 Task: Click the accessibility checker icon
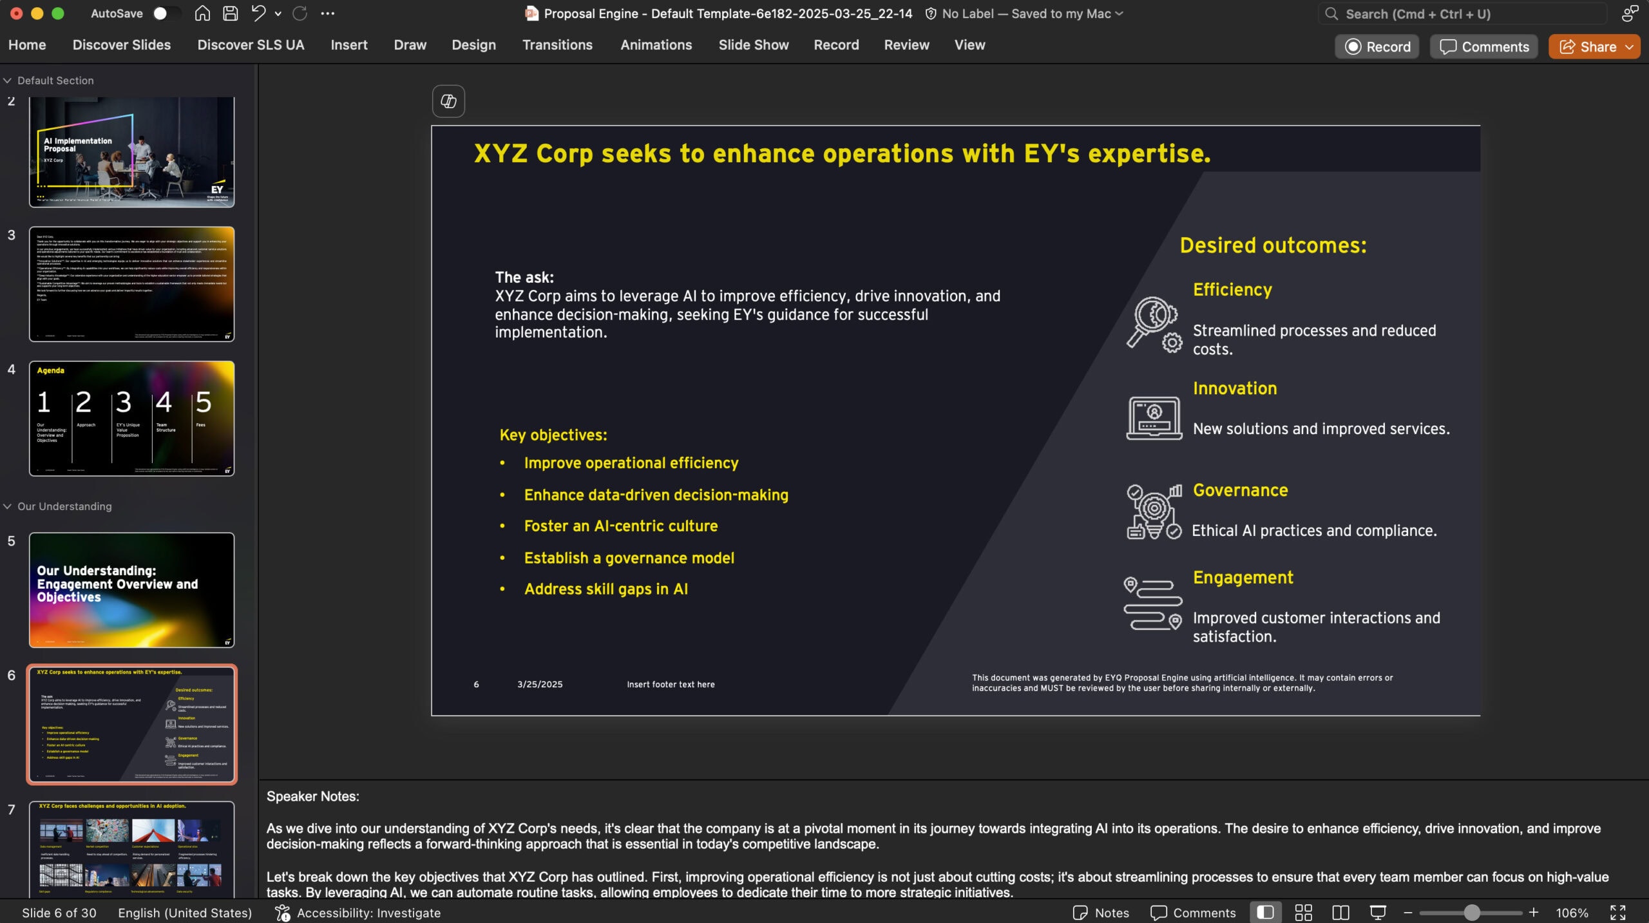click(282, 913)
